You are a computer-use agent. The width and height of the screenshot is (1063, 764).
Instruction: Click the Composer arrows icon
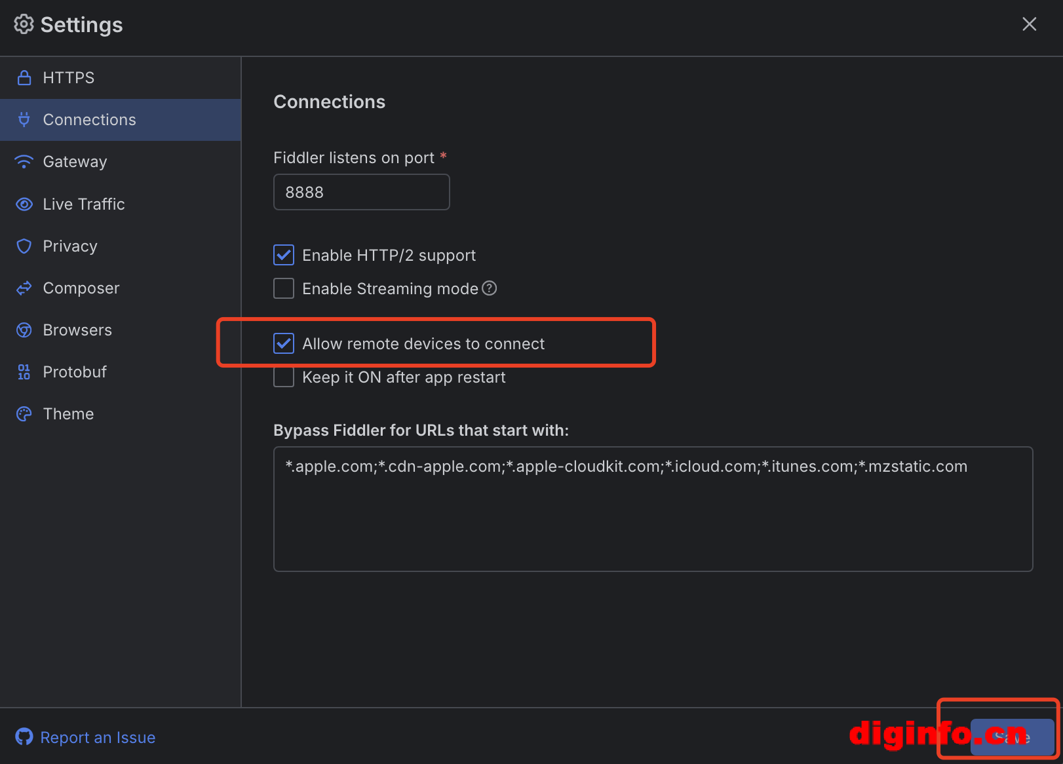point(24,288)
